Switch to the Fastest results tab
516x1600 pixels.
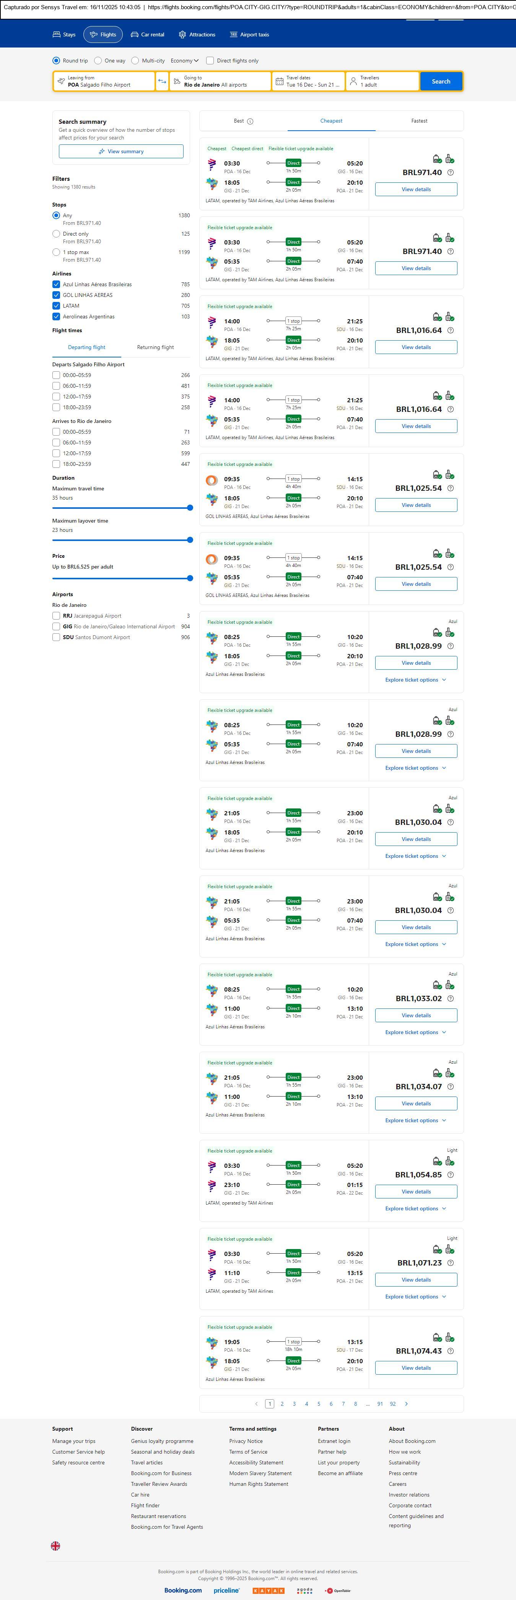point(419,121)
